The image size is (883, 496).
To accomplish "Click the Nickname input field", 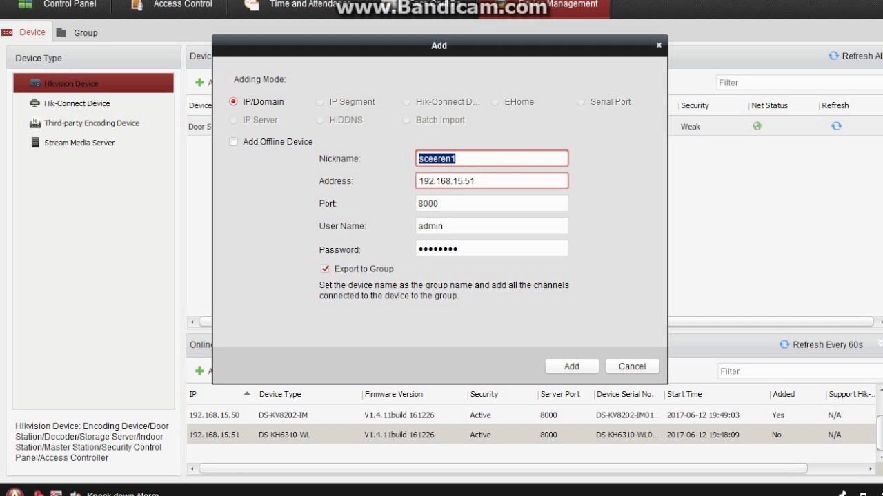I will (492, 158).
